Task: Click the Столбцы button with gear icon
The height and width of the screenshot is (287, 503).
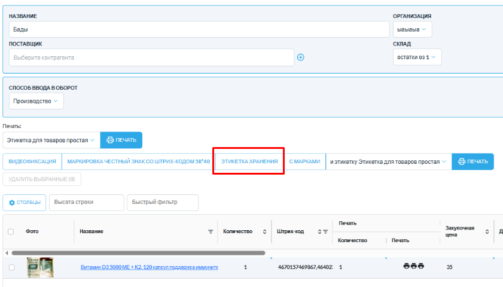Action: (25, 202)
